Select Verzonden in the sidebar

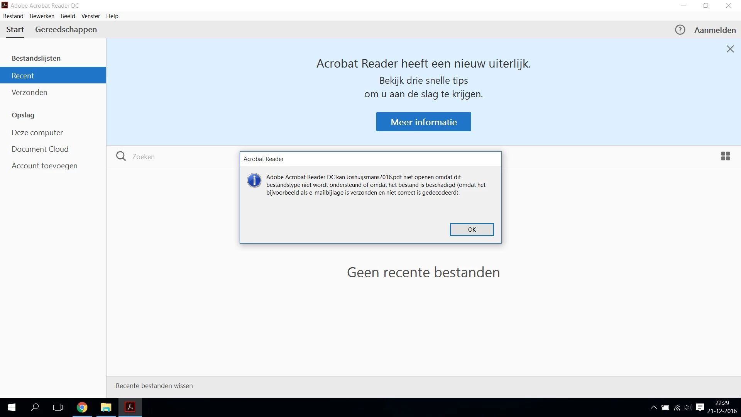[29, 92]
